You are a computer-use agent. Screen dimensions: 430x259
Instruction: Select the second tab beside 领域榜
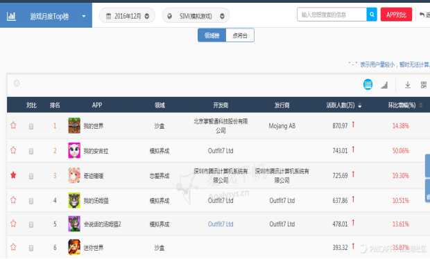240,35
